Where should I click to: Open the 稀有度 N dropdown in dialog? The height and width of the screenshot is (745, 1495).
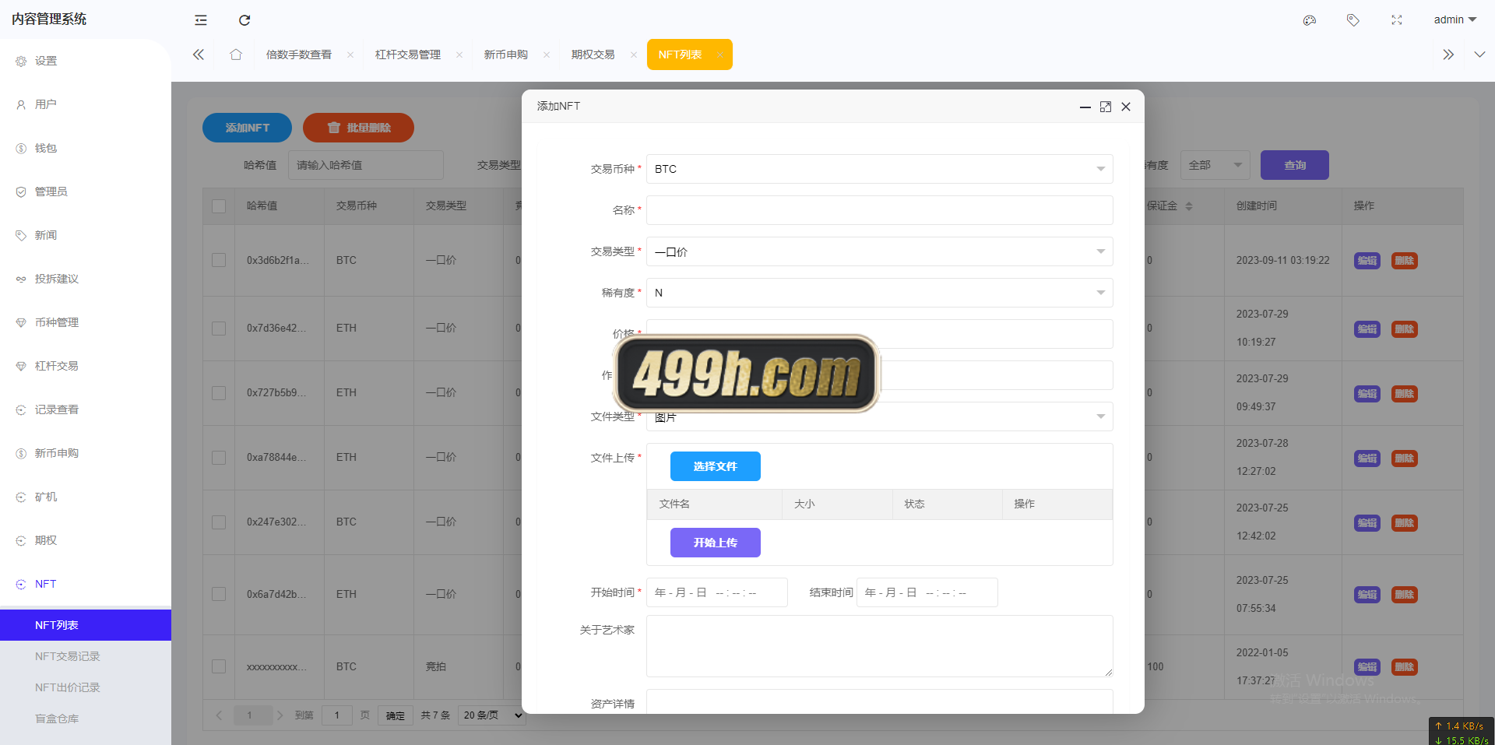click(880, 293)
